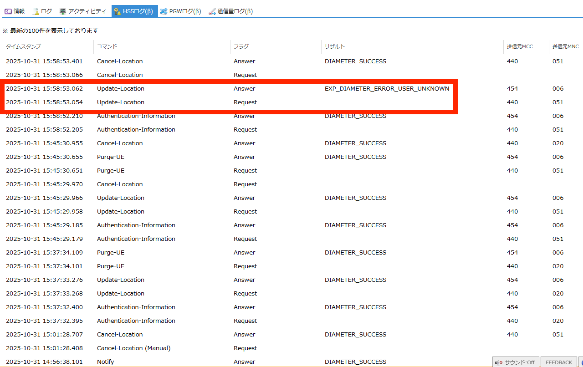Image resolution: width=583 pixels, height=367 pixels.
Task: Click the アクティビティ monitor icon
Action: pos(63,11)
